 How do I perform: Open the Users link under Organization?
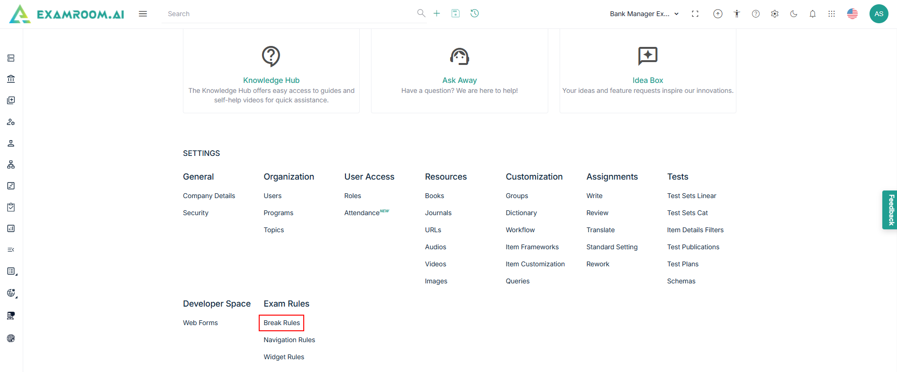click(272, 196)
